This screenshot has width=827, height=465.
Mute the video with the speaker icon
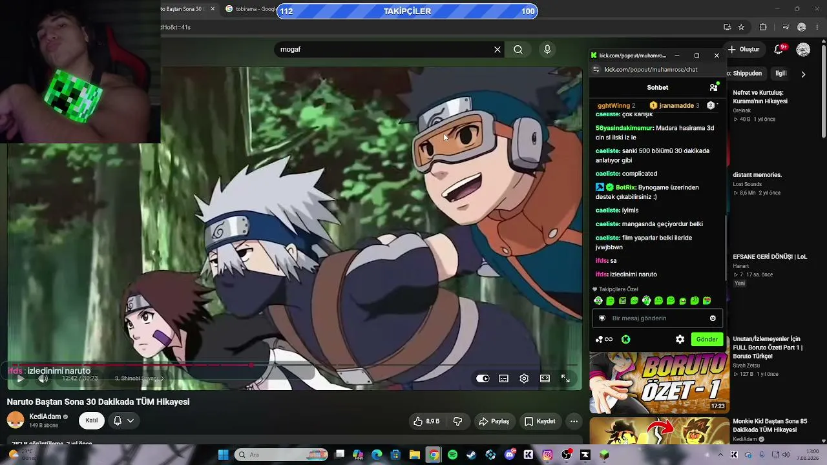coord(43,378)
